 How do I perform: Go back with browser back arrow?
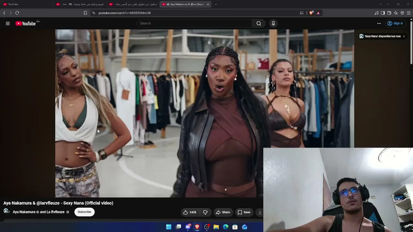pos(4,13)
